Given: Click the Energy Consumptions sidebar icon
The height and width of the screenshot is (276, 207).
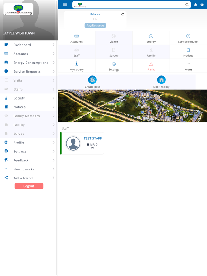Looking at the screenshot, I should (6, 62).
